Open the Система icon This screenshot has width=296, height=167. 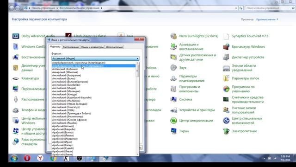click(x=173, y=99)
